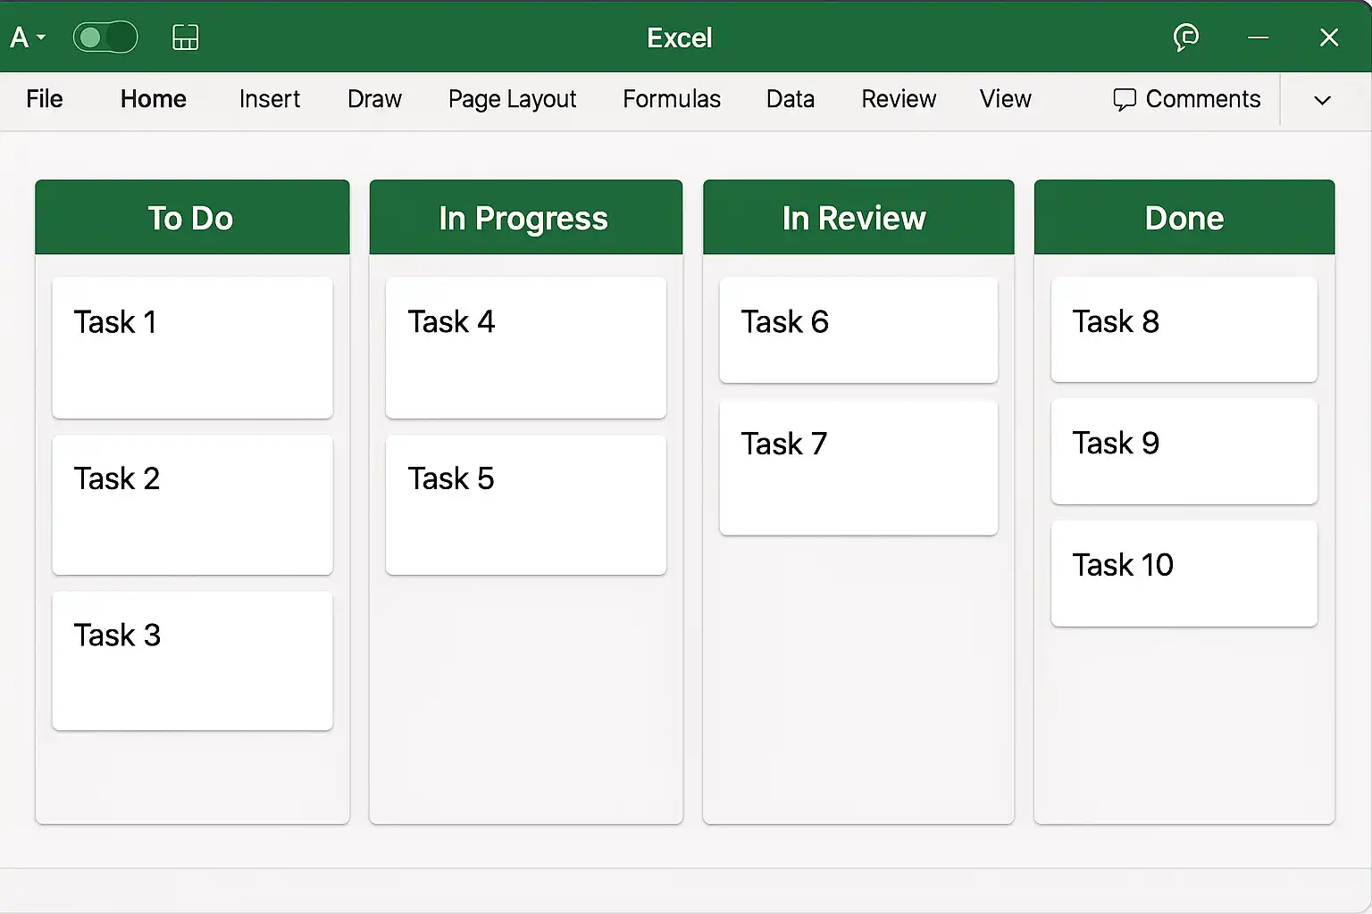Expand the ribbon using the chevron arrow

[x=1322, y=100]
